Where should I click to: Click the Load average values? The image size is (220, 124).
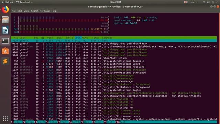click(x=144, y=21)
